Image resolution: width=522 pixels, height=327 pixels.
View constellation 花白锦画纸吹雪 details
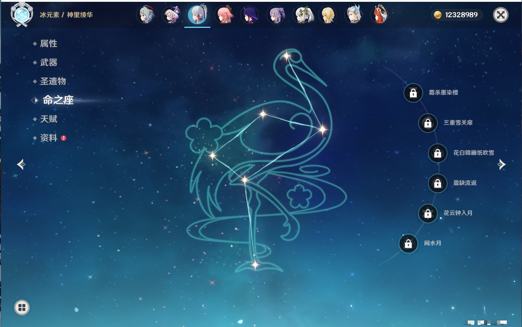[x=474, y=153]
